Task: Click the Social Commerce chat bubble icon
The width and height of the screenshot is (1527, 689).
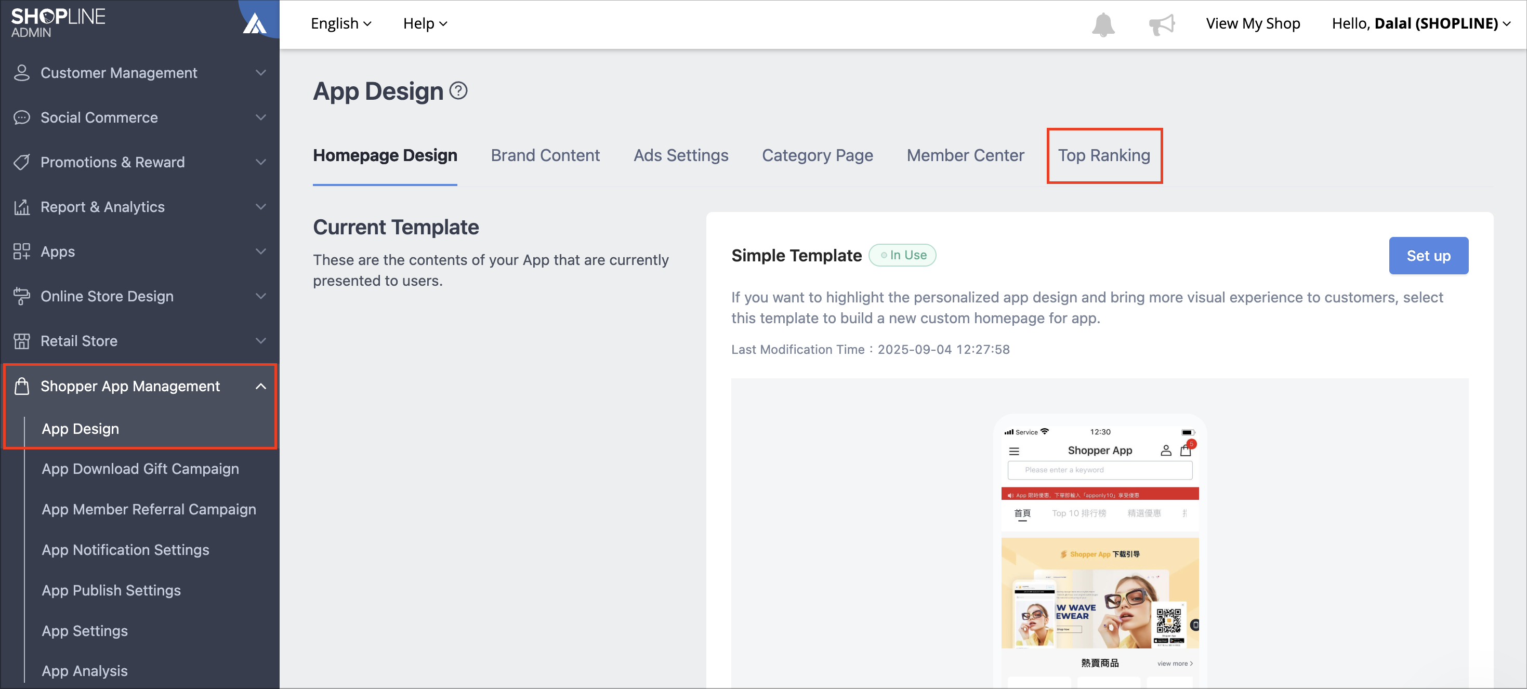Action: 22,117
